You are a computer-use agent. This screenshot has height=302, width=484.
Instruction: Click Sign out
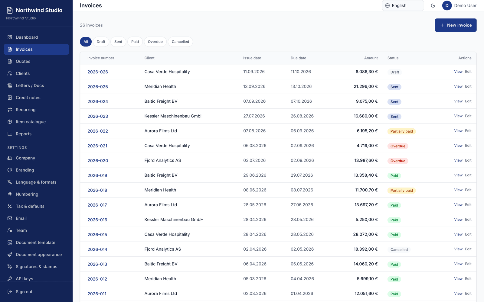click(x=36, y=292)
